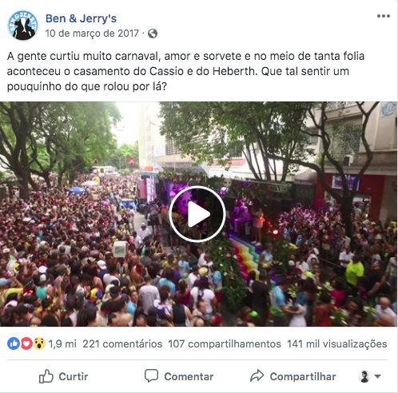Click the 141 mil visualizações count
The width and height of the screenshot is (398, 393).
click(x=337, y=344)
